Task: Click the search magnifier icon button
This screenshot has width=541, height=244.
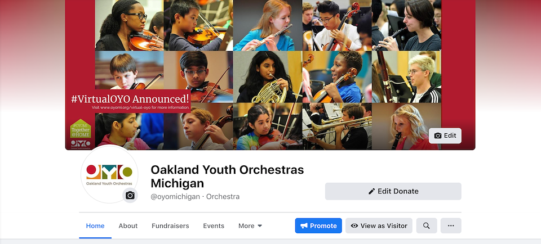Action: 427,226
